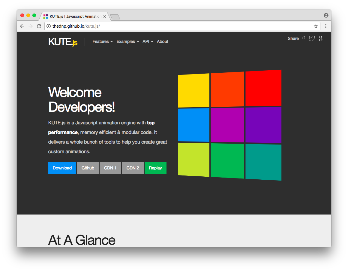Viewport: 348px width, 271px height.
Task: Click the Google Plus share icon
Action: pos(322,38)
